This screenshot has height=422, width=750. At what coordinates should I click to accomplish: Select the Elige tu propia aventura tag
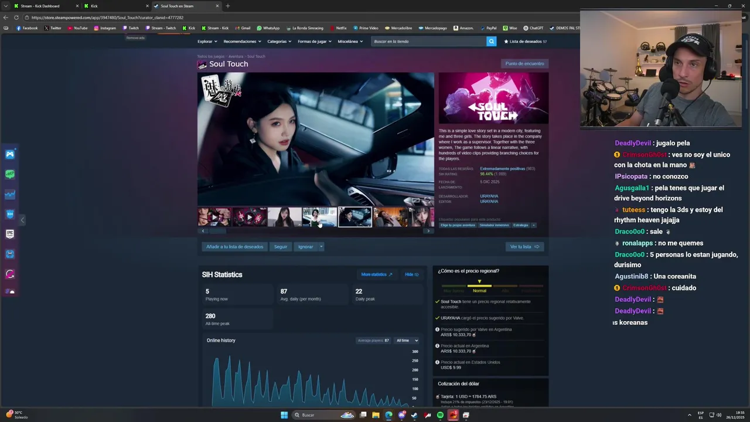click(458, 225)
